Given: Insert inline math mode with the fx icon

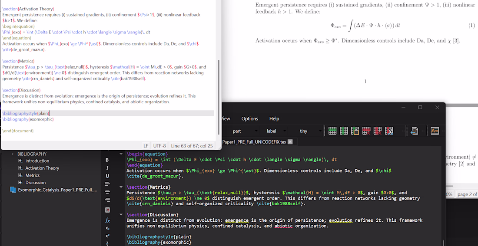Looking at the screenshot, I should (107, 220).
